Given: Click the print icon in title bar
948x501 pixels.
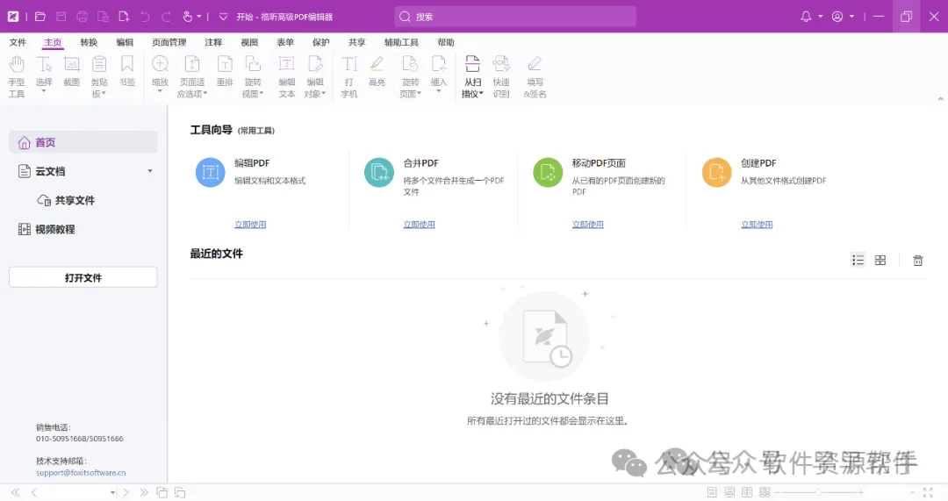Looking at the screenshot, I should point(83,17).
